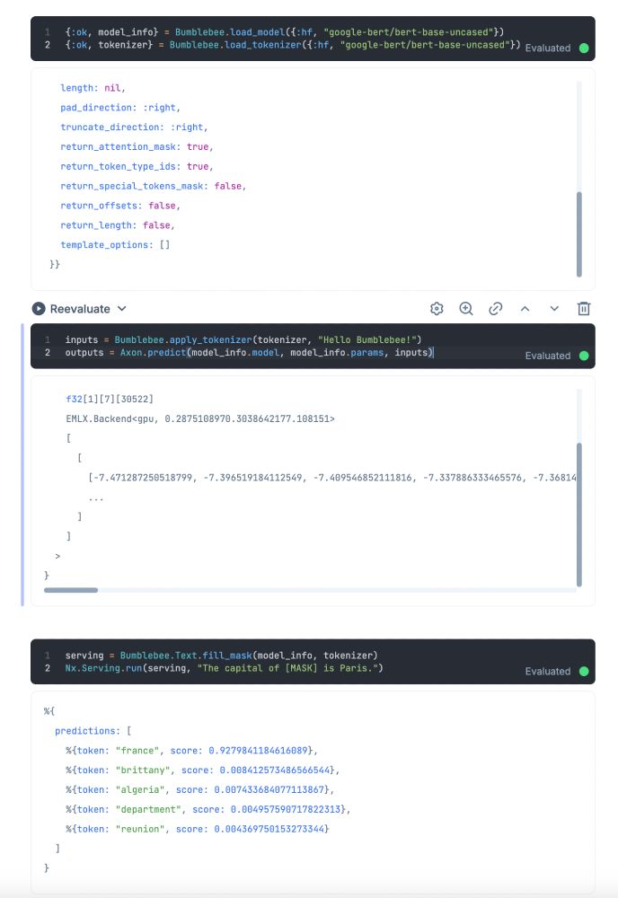The height and width of the screenshot is (898, 618).
Task: Click the "algeria" token prediction row
Action: (x=199, y=789)
